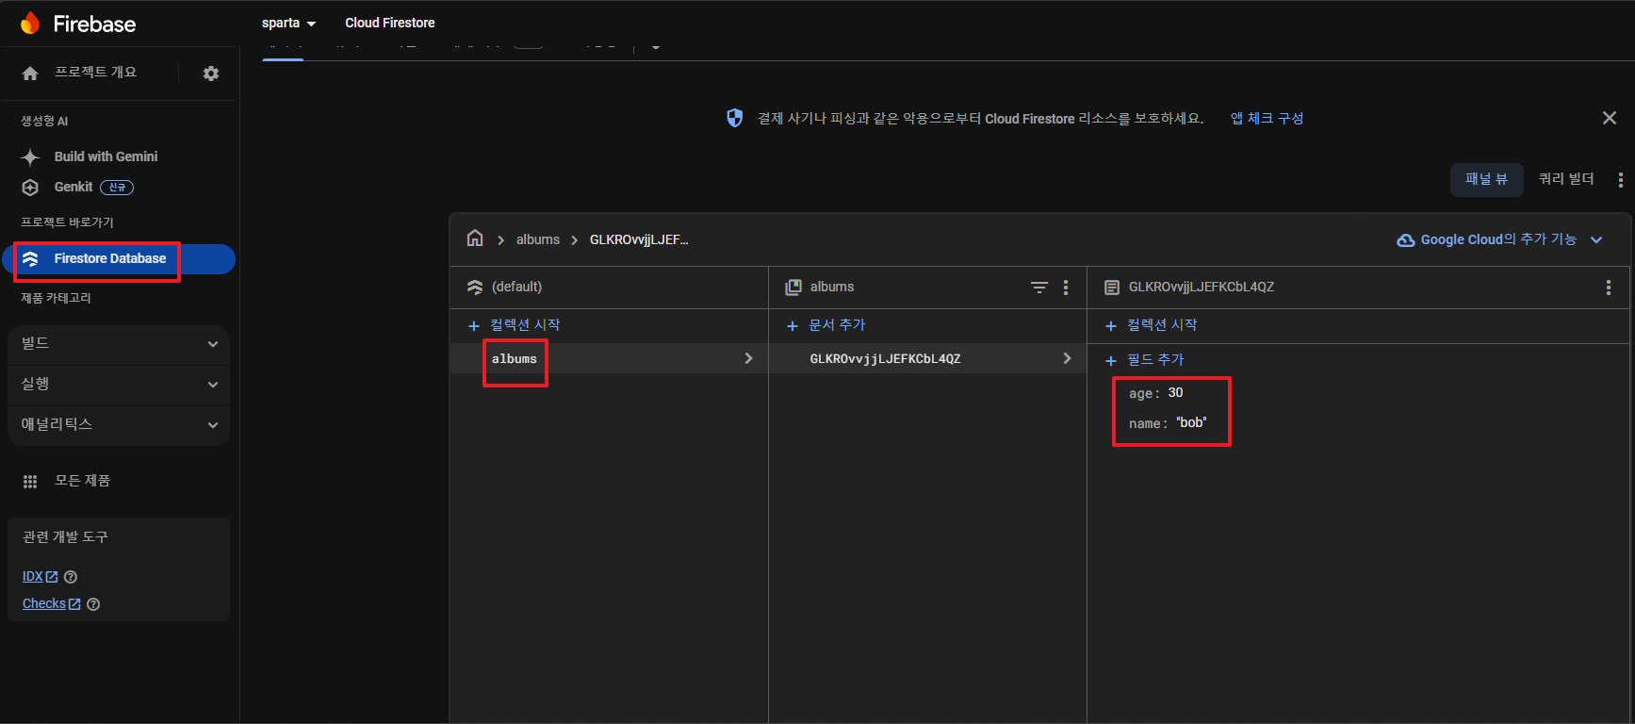Open the project overview home icon
The height and width of the screenshot is (724, 1635).
coord(30,74)
